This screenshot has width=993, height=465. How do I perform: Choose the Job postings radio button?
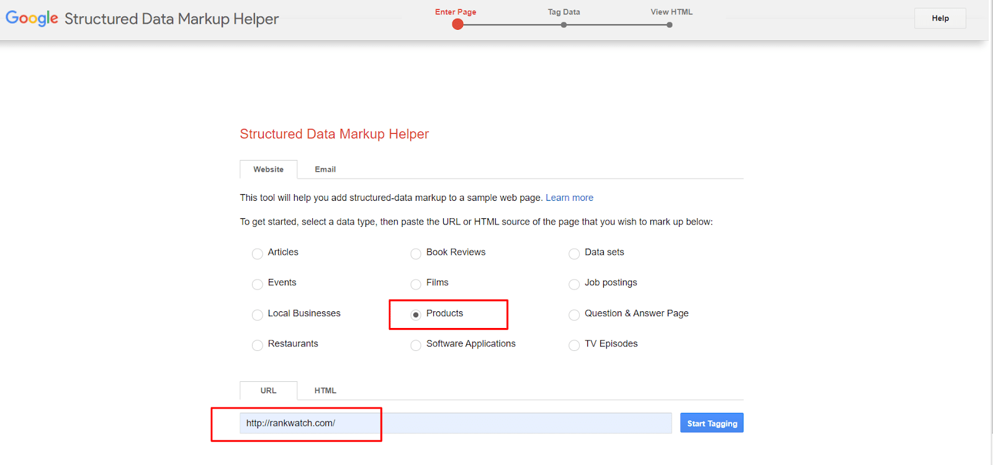point(574,284)
